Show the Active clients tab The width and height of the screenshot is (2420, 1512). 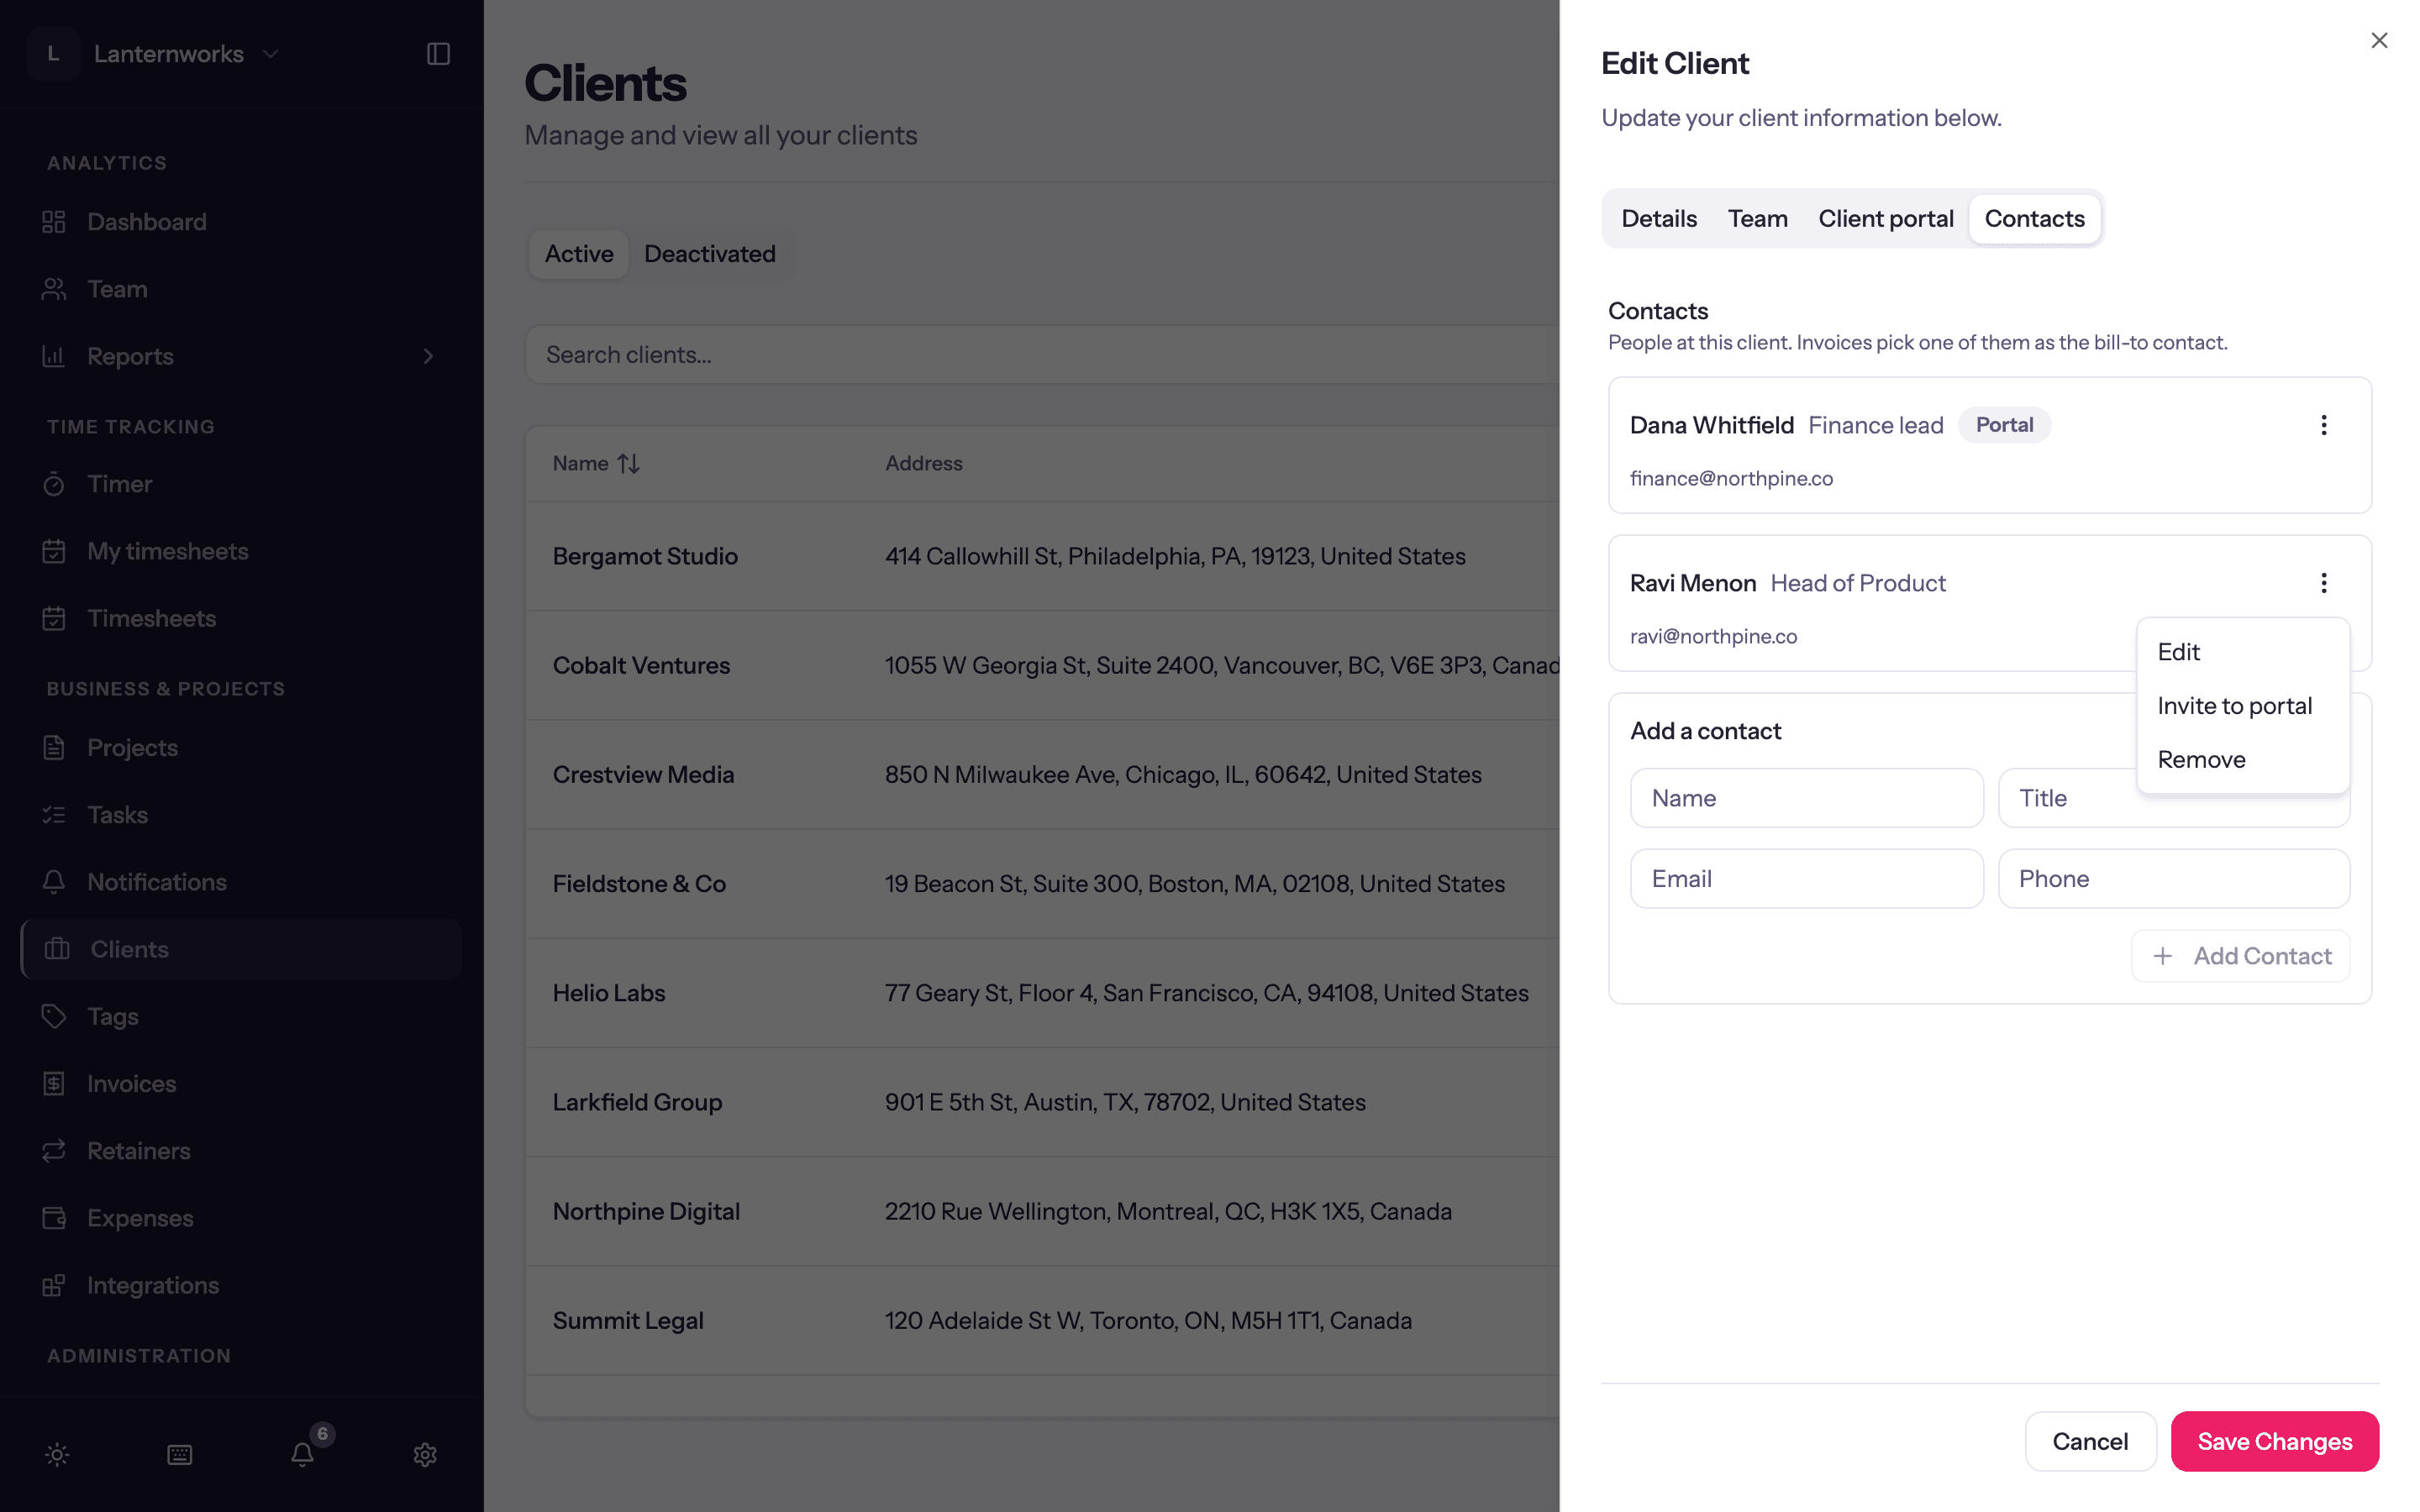tap(579, 254)
